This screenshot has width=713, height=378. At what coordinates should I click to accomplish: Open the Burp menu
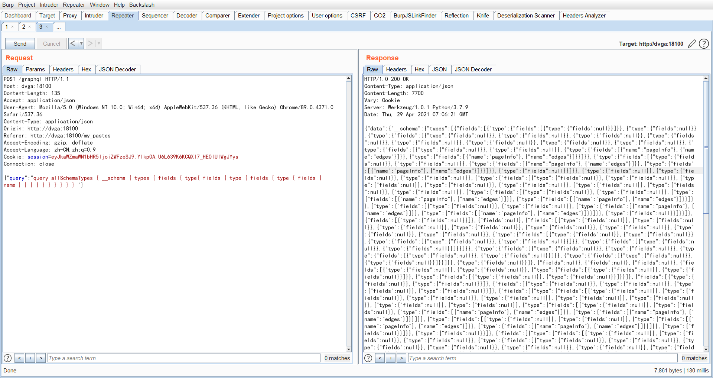point(8,5)
